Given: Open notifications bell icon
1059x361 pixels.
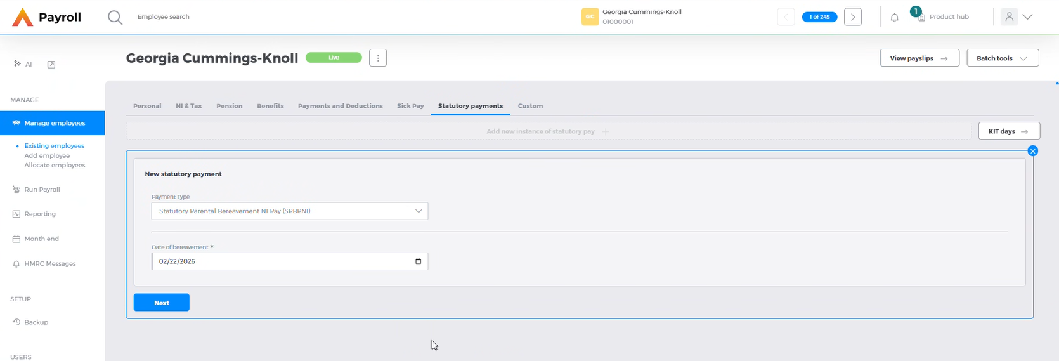Looking at the screenshot, I should 894,17.
